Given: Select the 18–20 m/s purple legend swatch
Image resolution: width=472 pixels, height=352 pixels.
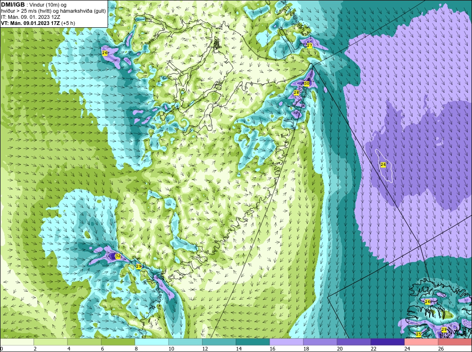Looking at the screenshot, I should pos(320,342).
